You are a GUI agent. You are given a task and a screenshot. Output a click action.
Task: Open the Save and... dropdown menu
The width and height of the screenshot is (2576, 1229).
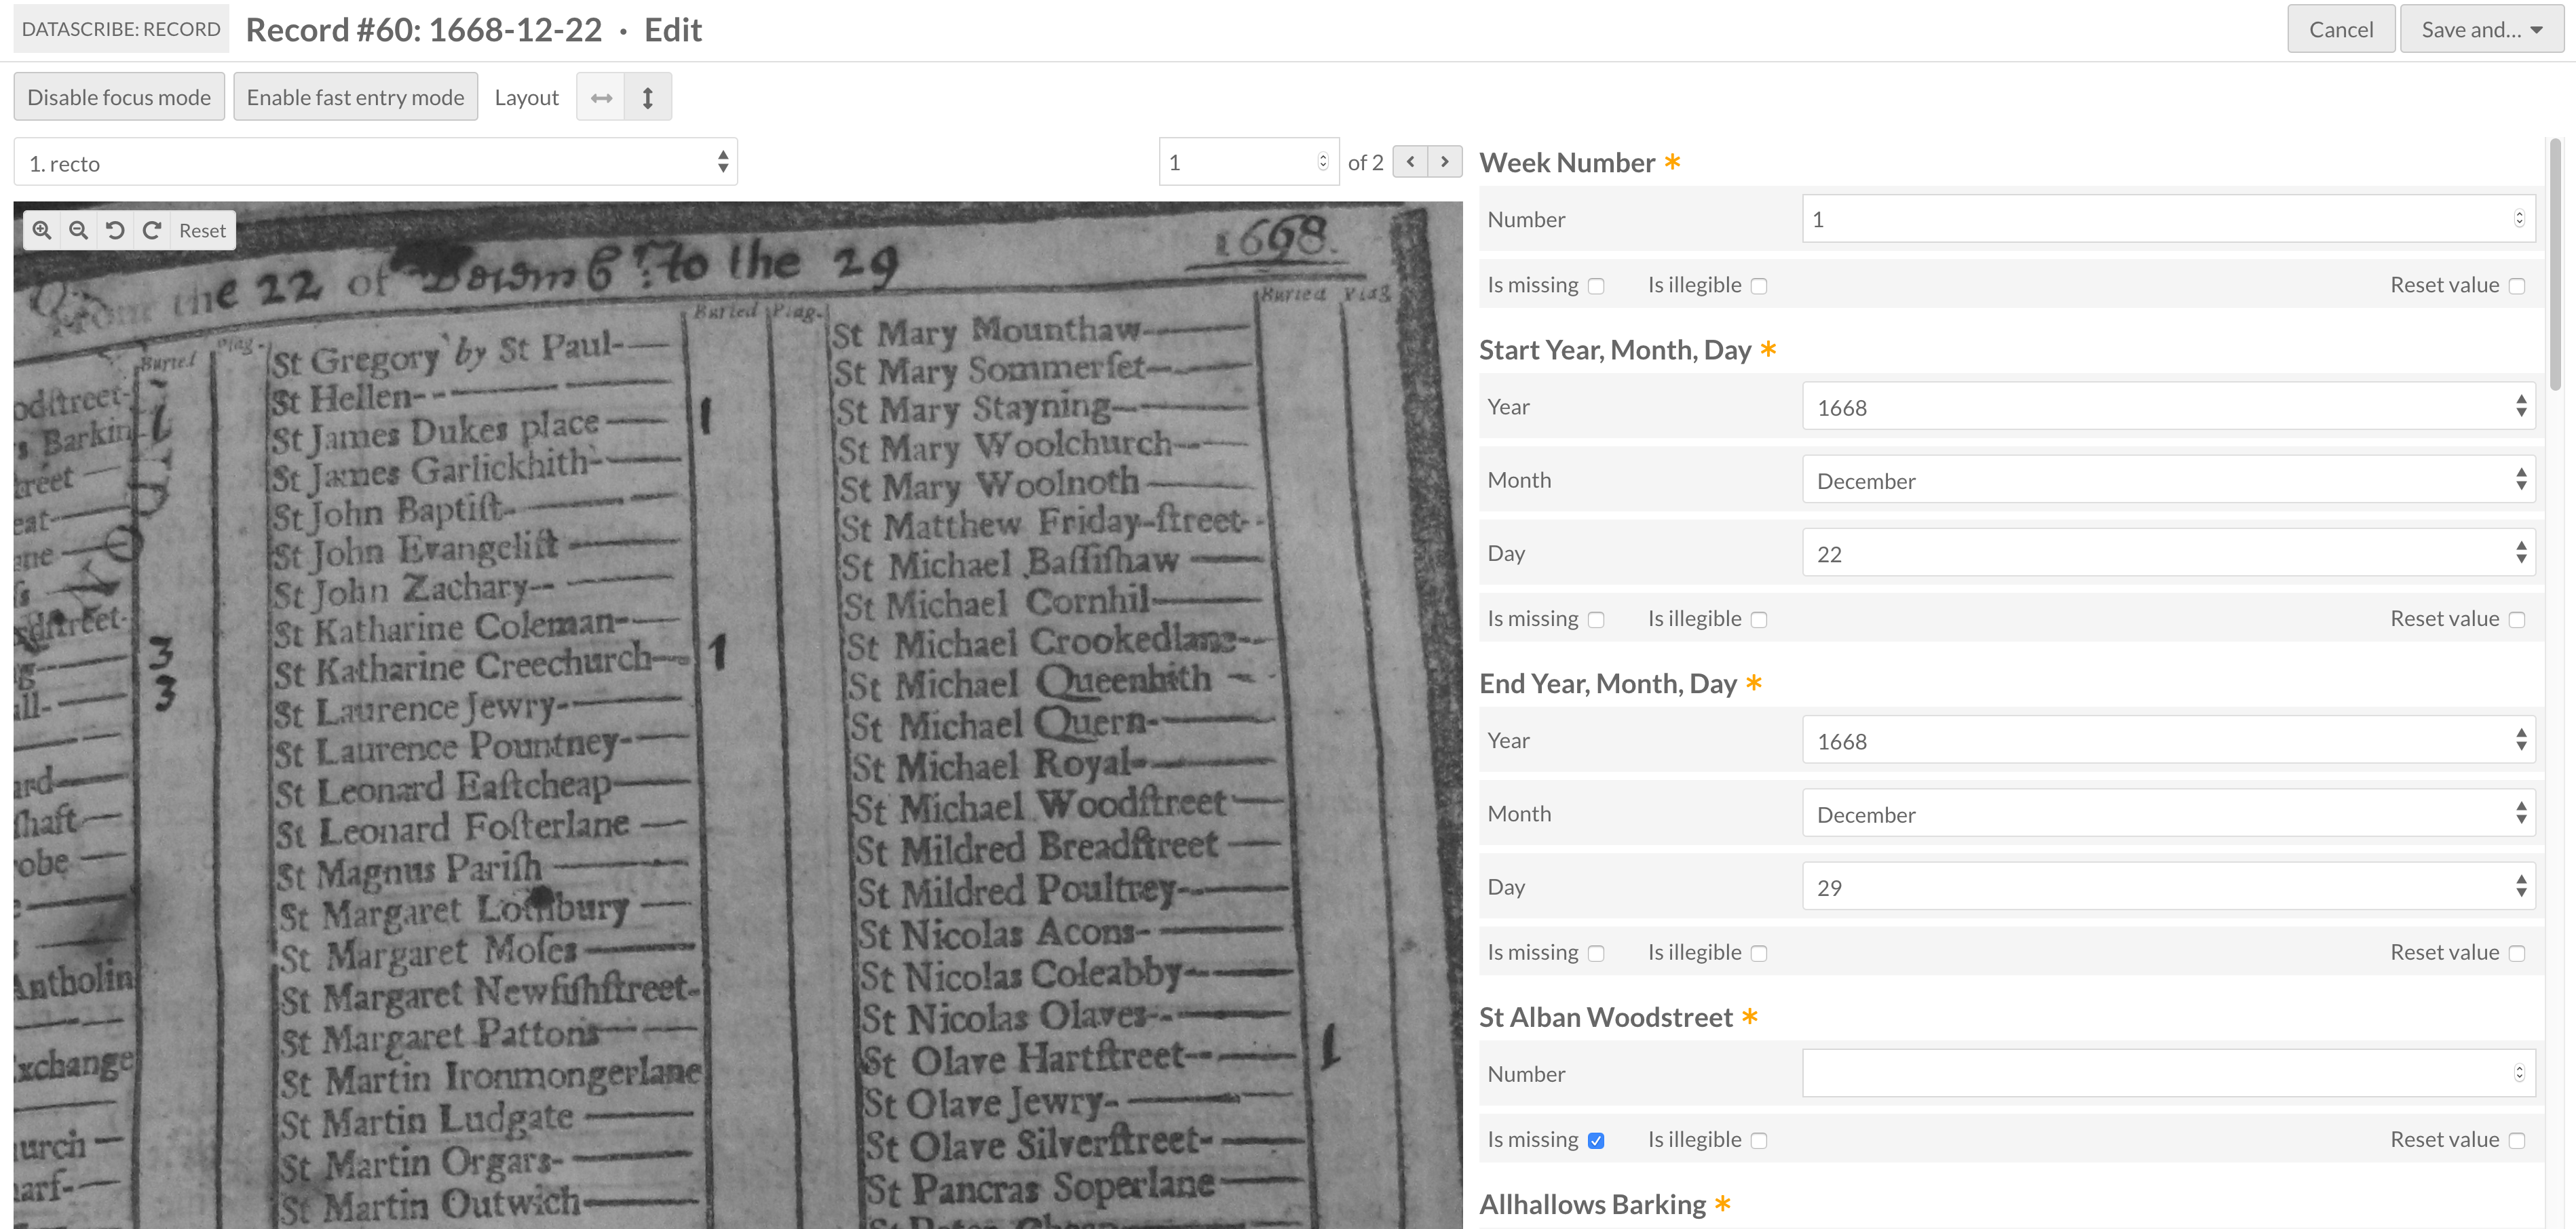(2481, 30)
